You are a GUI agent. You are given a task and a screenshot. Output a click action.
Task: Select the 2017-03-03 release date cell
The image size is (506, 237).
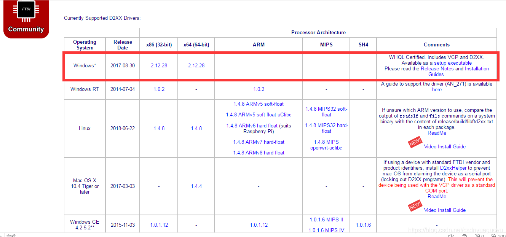coord(123,186)
